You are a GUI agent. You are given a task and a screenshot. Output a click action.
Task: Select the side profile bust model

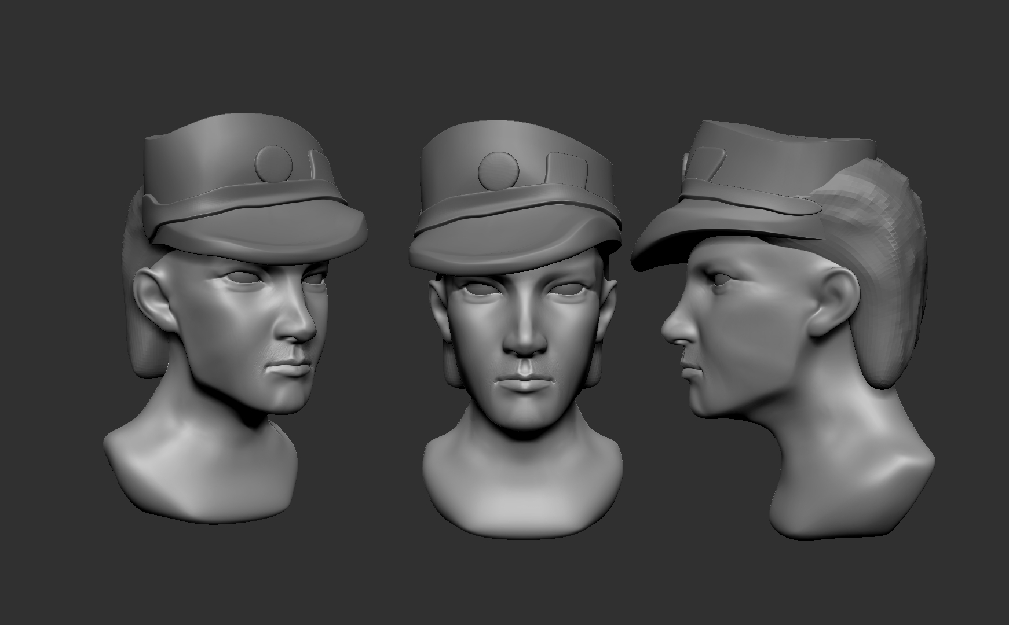click(782, 330)
